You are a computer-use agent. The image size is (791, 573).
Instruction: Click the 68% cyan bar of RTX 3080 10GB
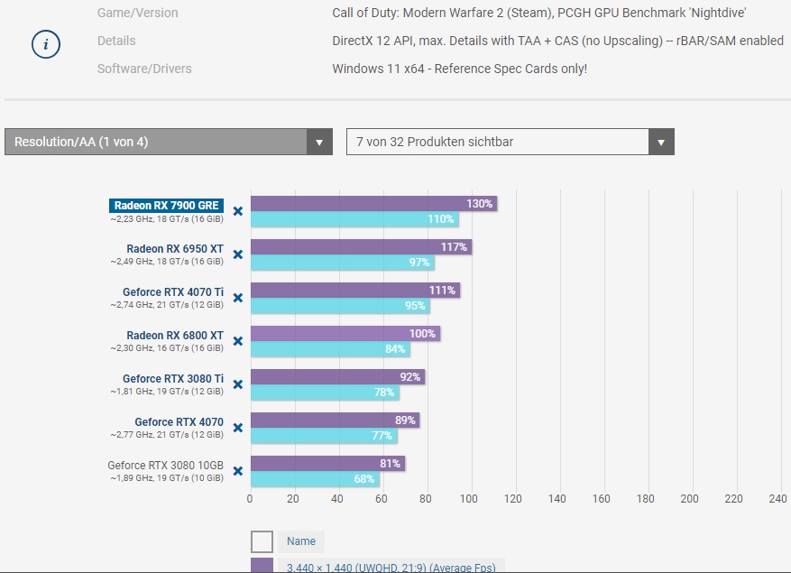coord(316,479)
